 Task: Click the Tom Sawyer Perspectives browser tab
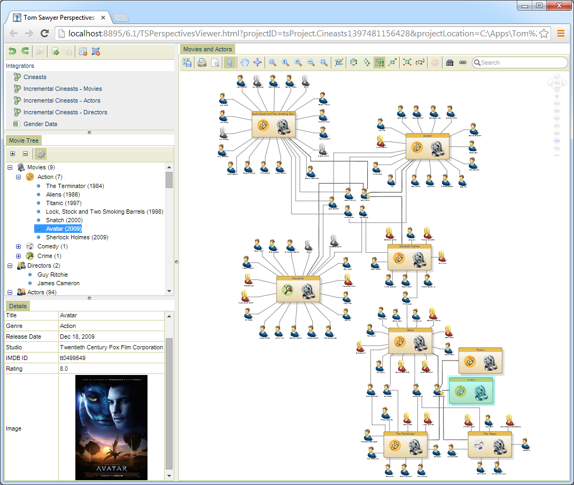tap(59, 18)
